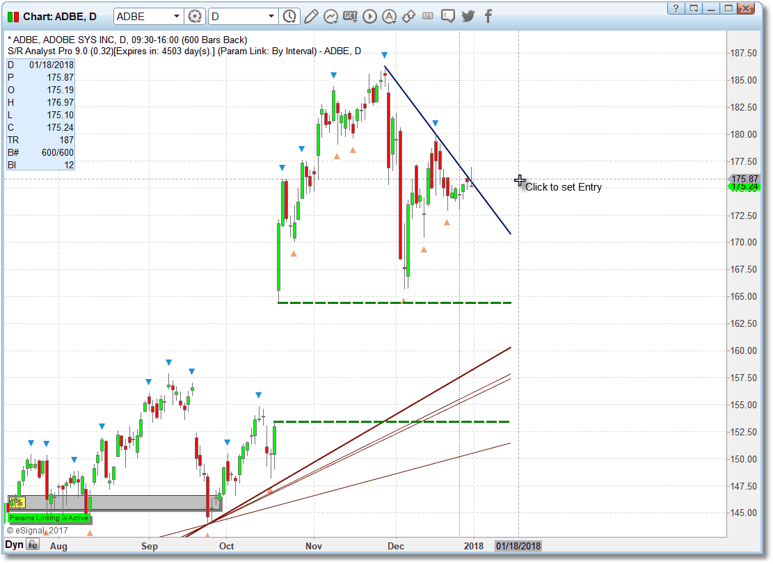The height and width of the screenshot is (564, 773).
Task: Click the Chart: ADBE, D window title
Action: (x=60, y=17)
